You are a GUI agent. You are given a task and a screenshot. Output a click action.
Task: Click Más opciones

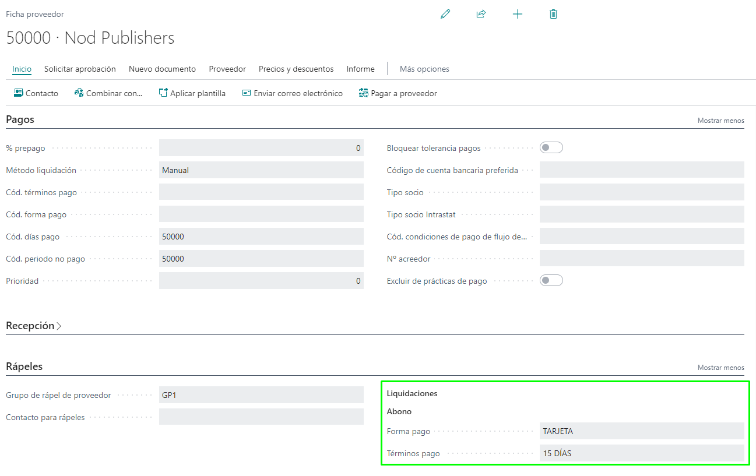424,69
